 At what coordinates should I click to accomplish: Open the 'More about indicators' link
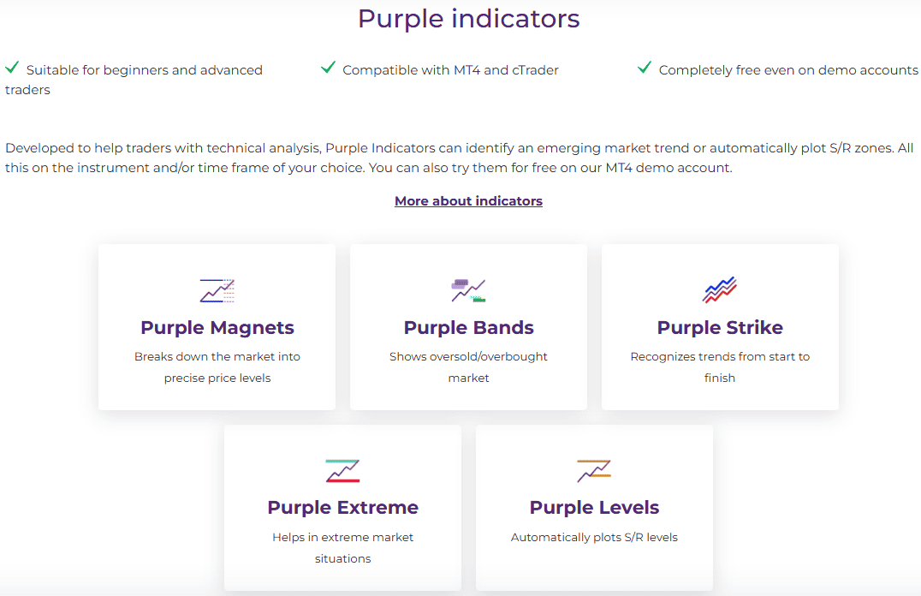point(468,200)
